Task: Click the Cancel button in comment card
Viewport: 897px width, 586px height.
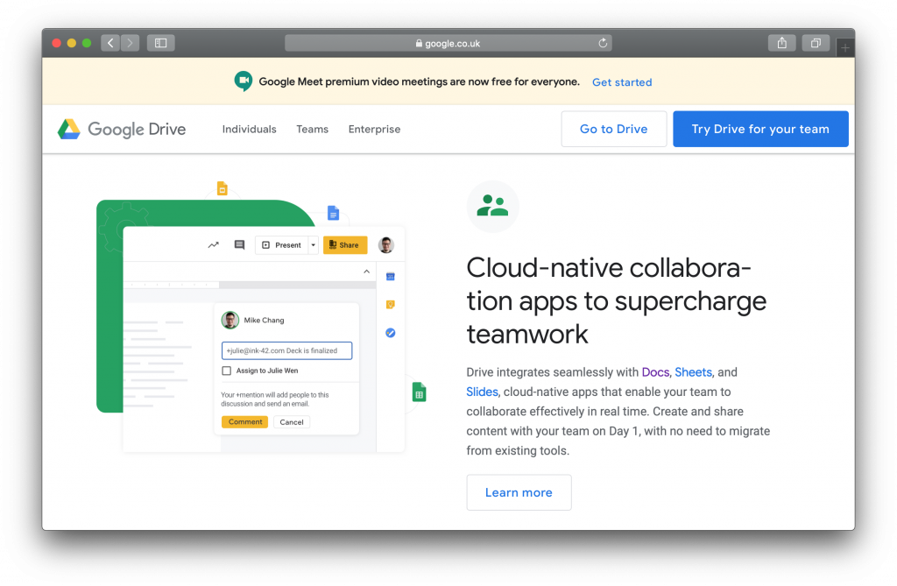Action: pyautogui.click(x=292, y=421)
